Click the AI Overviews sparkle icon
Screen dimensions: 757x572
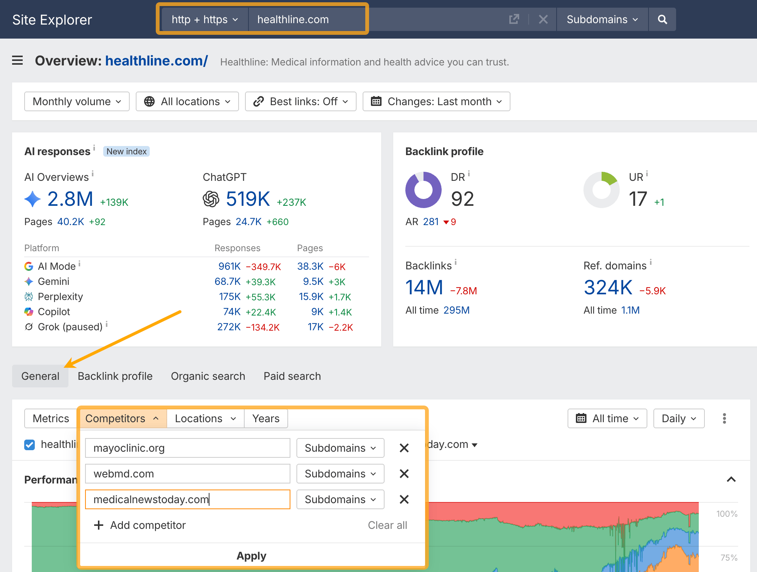[x=33, y=199]
